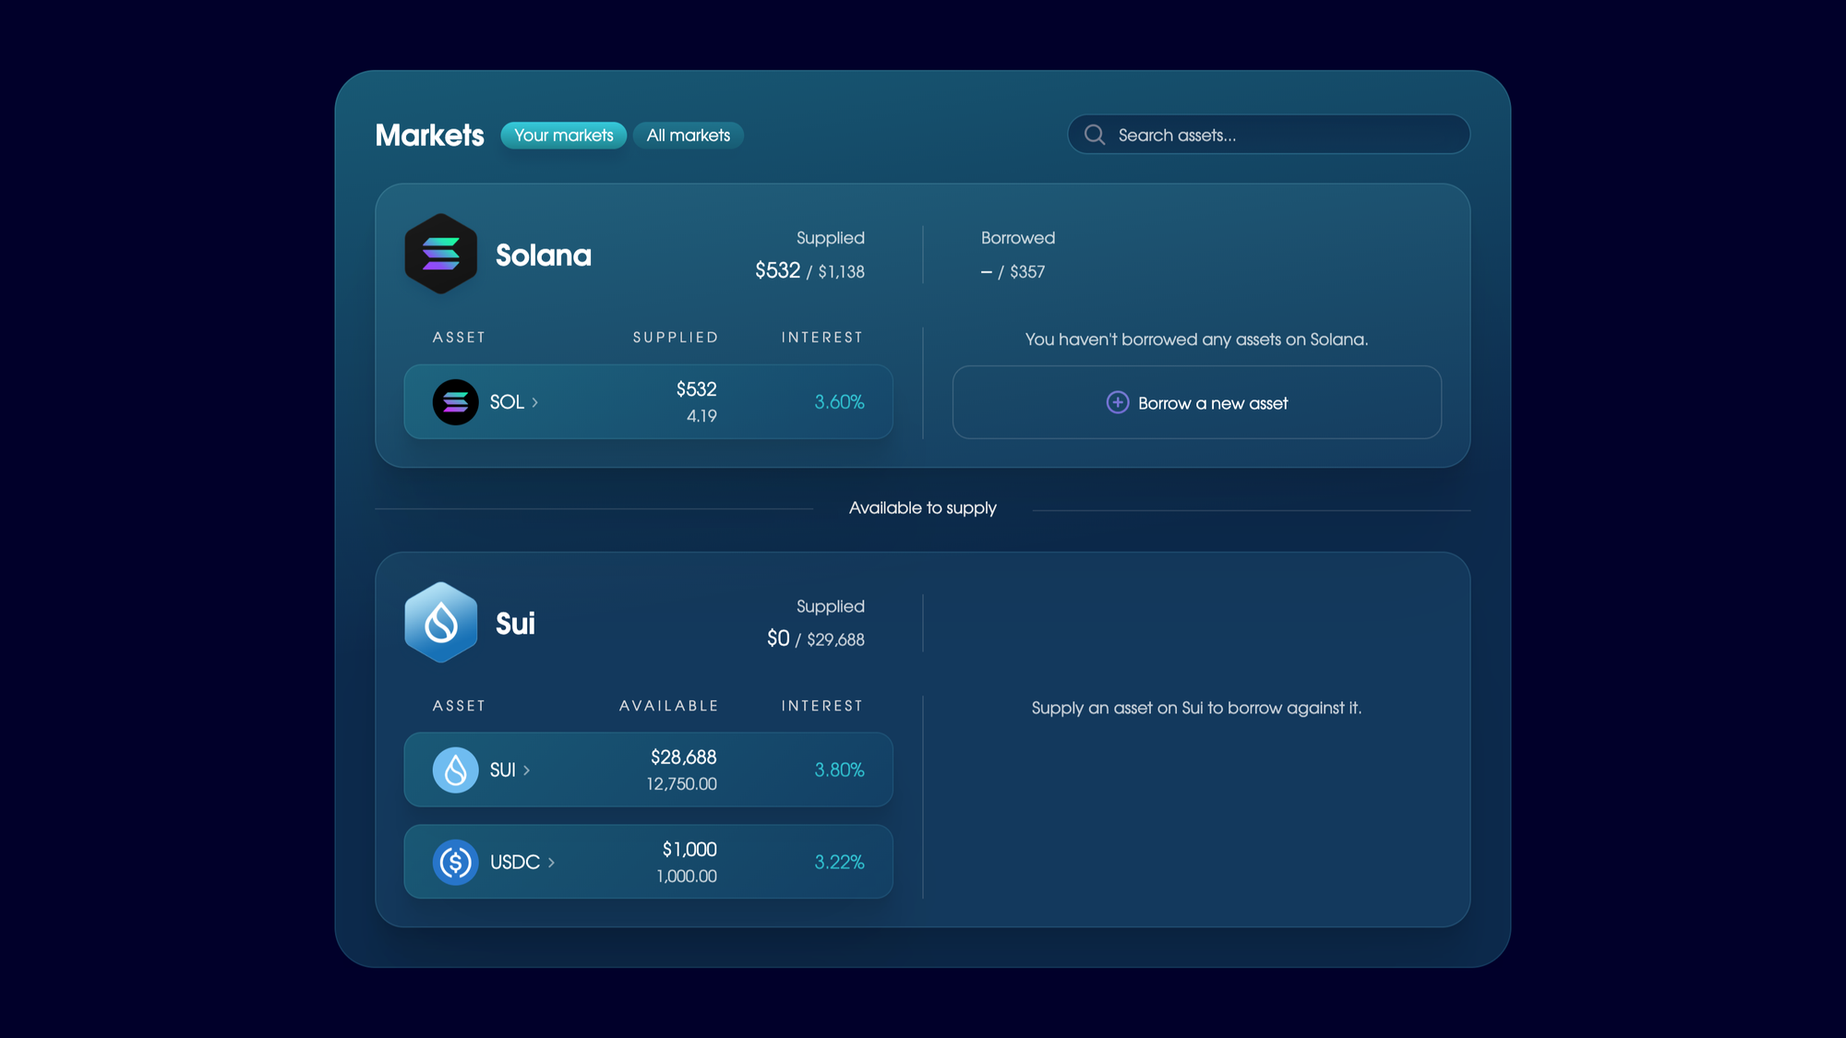Screen dimensions: 1846x1038
Task: Click the SOL token icon
Action: pyautogui.click(x=455, y=402)
